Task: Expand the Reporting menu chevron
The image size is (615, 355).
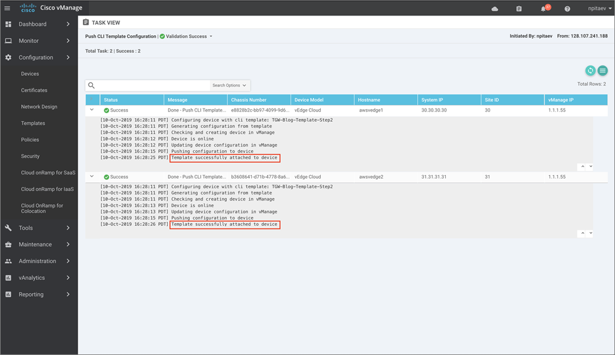Action: tap(69, 294)
